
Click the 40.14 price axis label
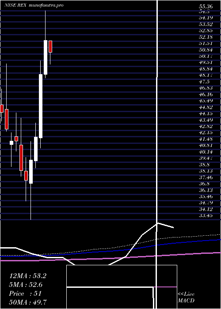click(x=206, y=152)
